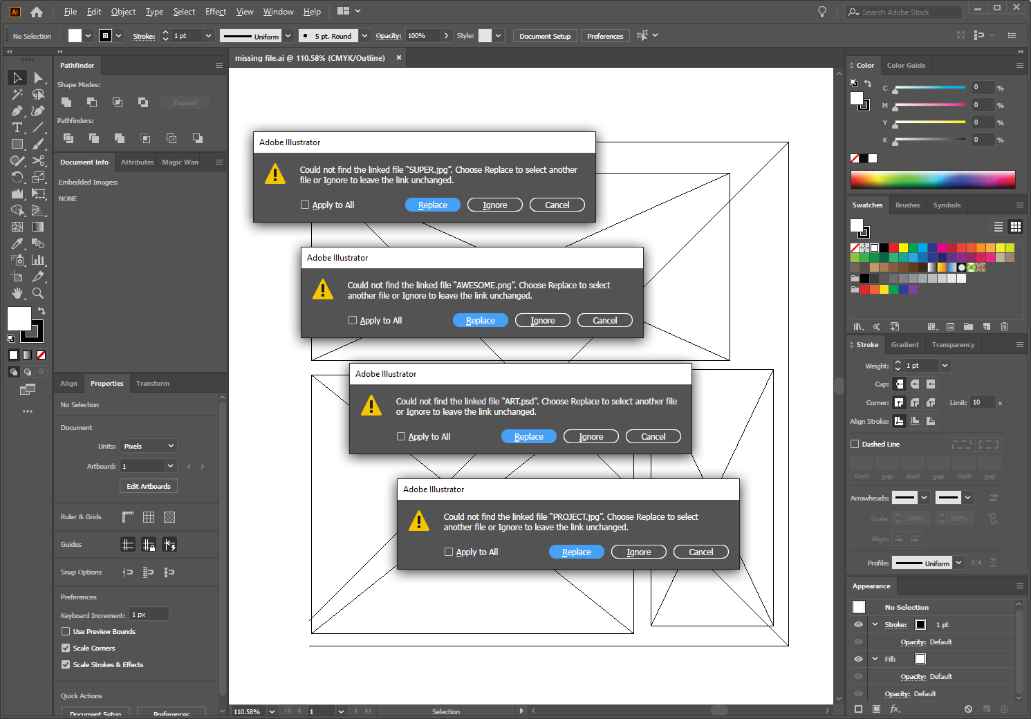Switch to the Transform tab

point(152,384)
